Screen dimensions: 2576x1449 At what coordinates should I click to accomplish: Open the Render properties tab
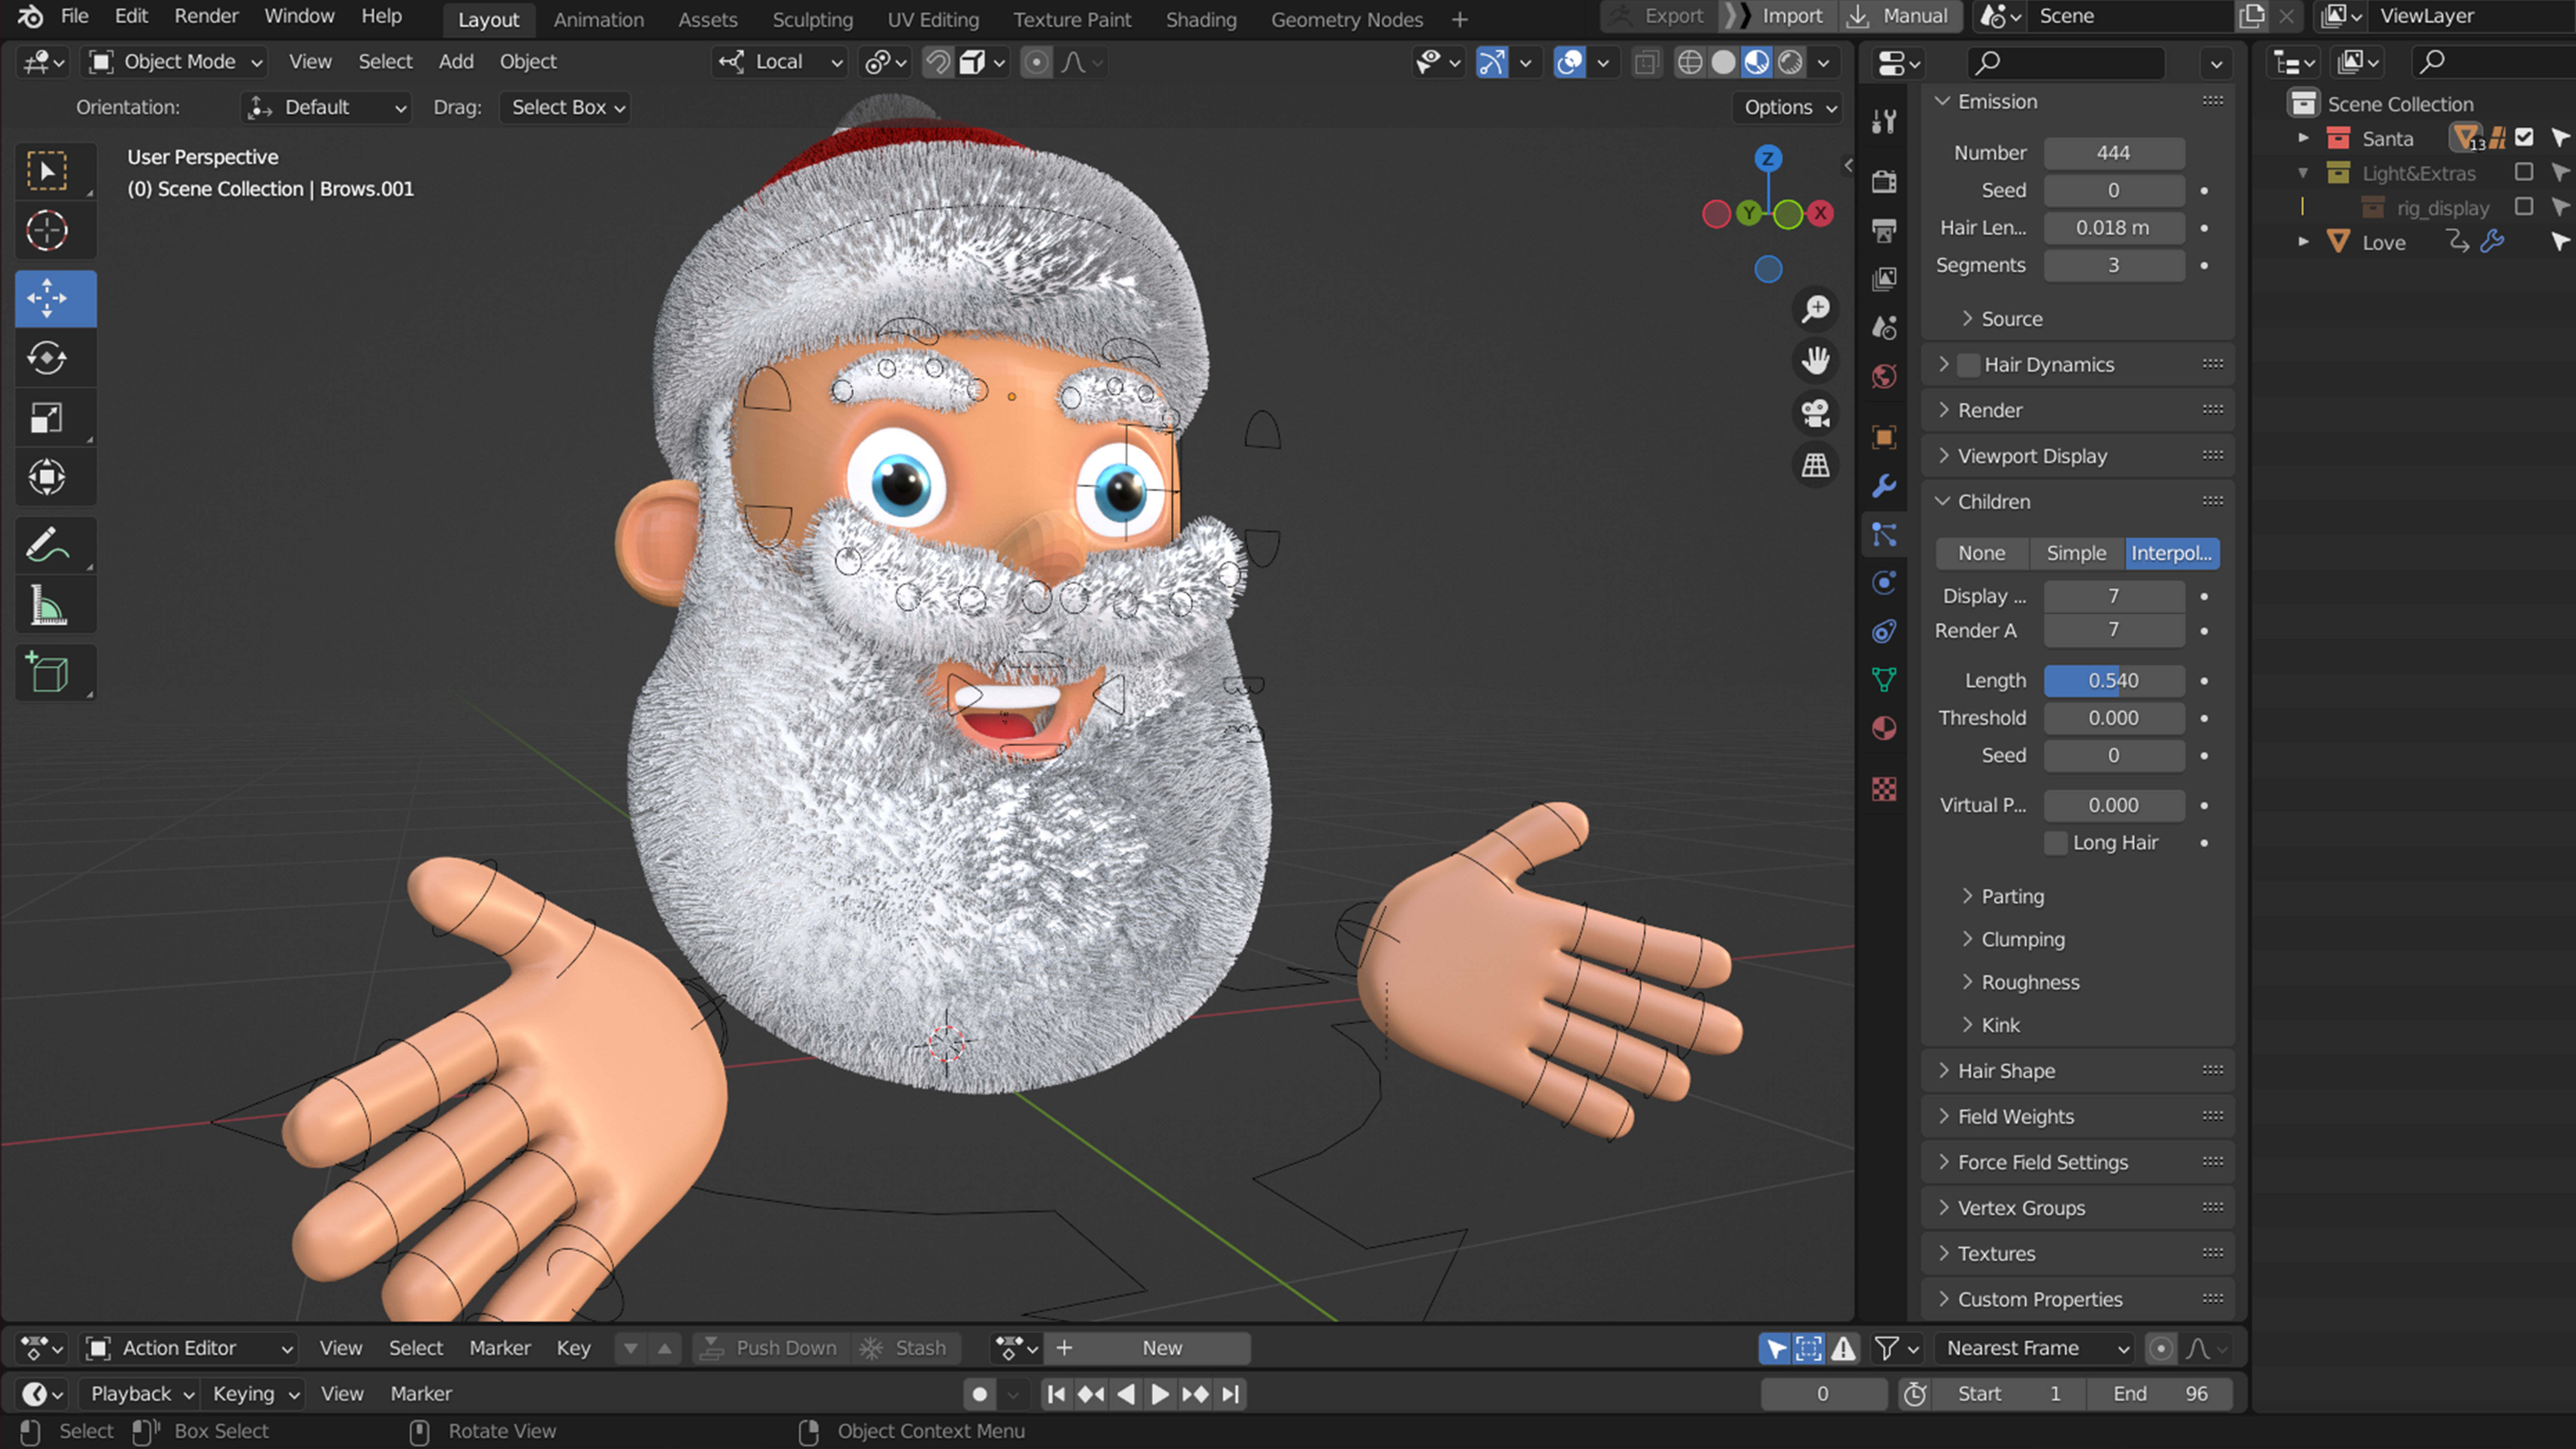tap(1884, 181)
